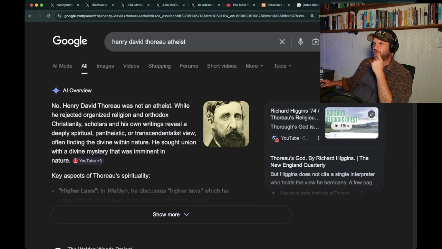The image size is (442, 249).
Task: Expand AI Overview with Show more
Action: point(171,214)
